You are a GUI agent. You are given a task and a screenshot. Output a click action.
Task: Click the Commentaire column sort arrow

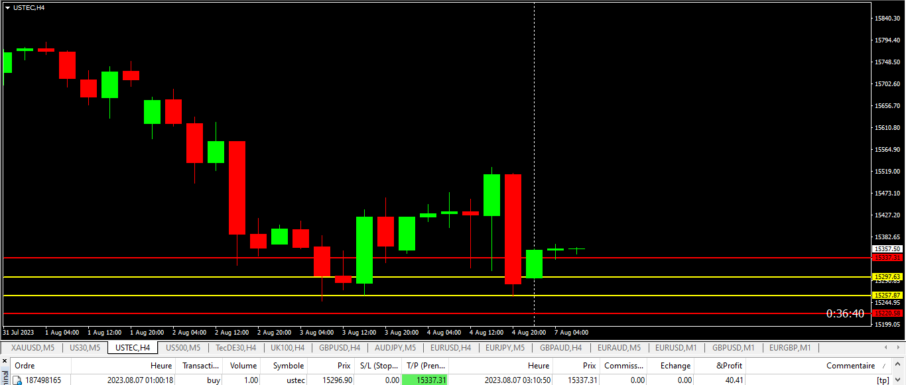click(x=883, y=366)
